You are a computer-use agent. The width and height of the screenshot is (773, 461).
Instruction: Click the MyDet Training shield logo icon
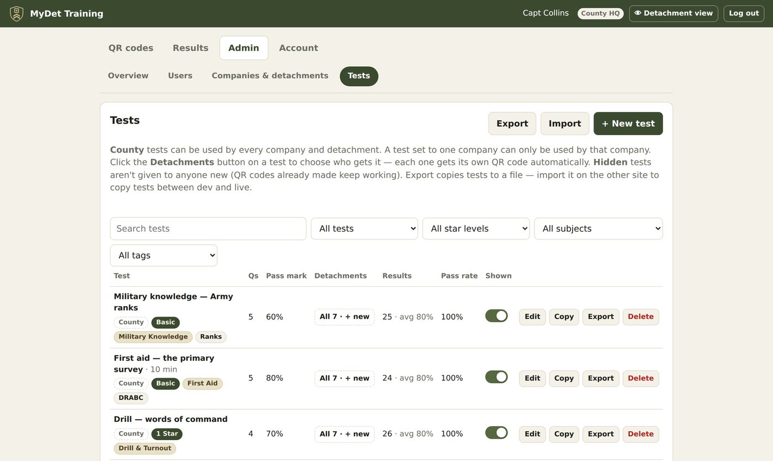17,14
